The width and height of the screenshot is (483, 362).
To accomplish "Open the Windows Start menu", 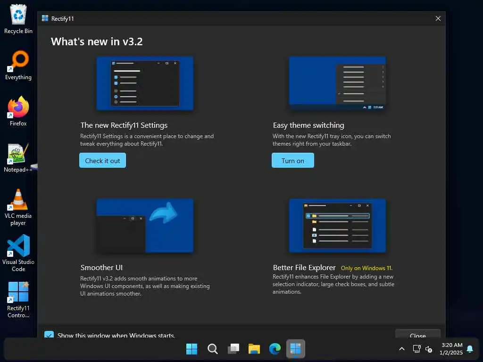I will (x=192, y=349).
